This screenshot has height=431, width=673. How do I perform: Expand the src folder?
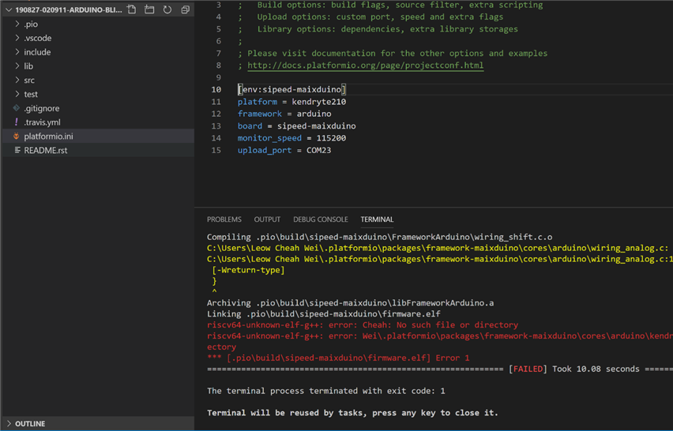point(28,81)
